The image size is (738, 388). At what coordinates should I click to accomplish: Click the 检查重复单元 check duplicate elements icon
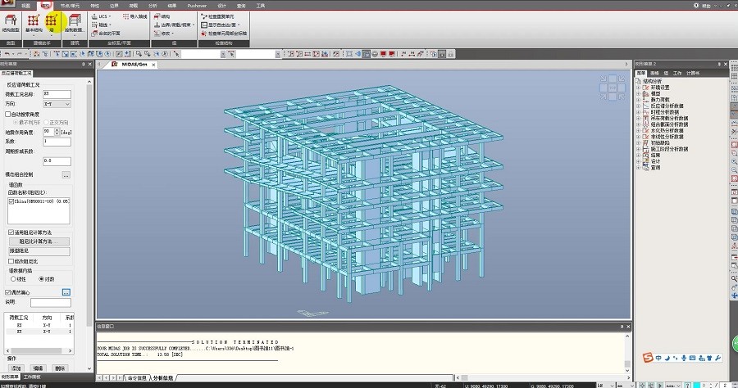coord(221,16)
